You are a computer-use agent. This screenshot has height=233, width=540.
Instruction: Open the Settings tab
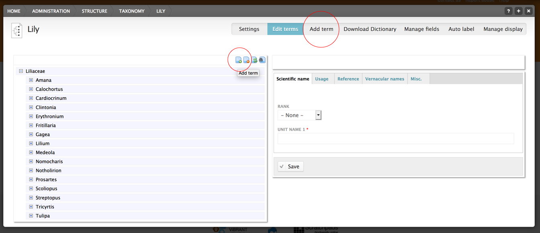coord(249,29)
